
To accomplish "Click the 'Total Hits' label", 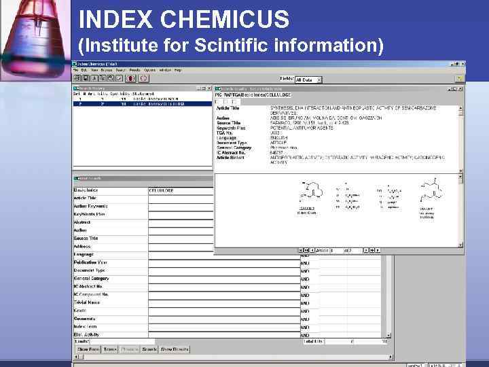I will (x=314, y=341).
